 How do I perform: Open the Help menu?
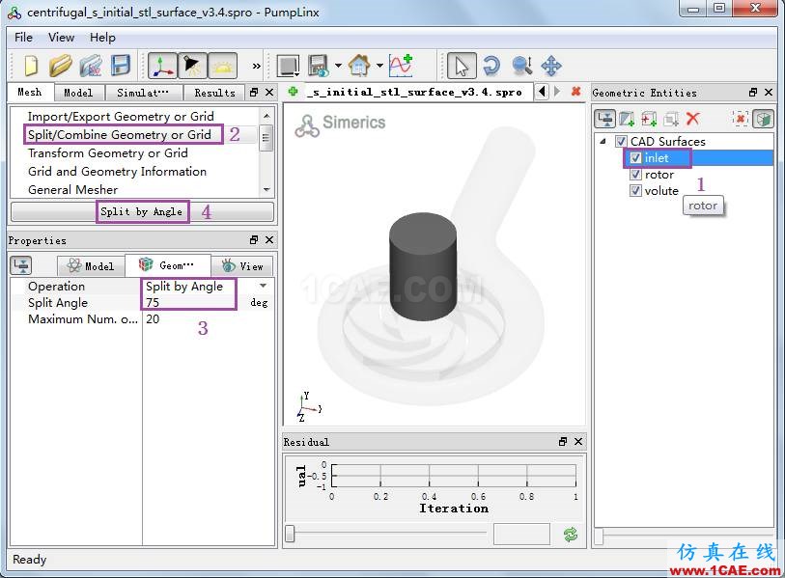[x=102, y=38]
